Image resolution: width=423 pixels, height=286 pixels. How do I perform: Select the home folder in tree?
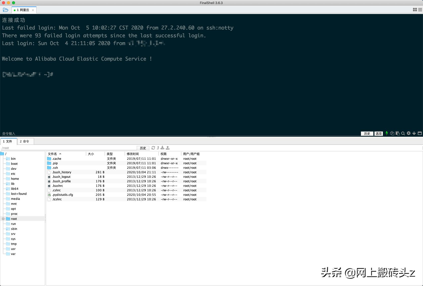point(15,179)
